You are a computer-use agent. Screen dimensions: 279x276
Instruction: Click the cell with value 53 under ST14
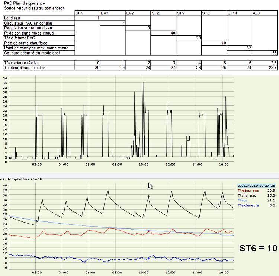(x=239, y=48)
